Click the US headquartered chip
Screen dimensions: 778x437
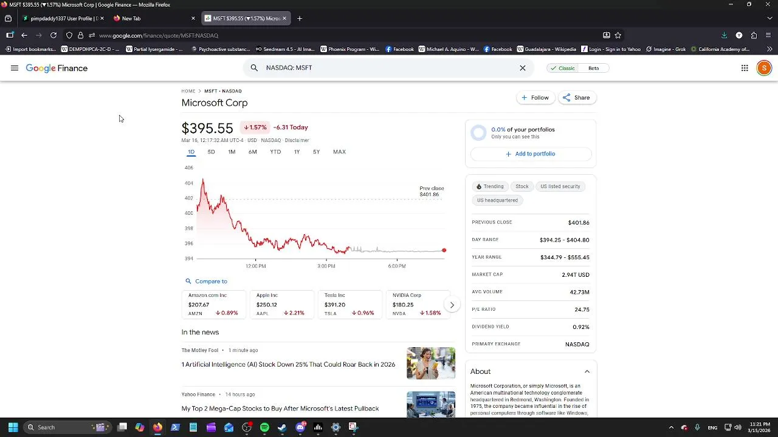[497, 200]
